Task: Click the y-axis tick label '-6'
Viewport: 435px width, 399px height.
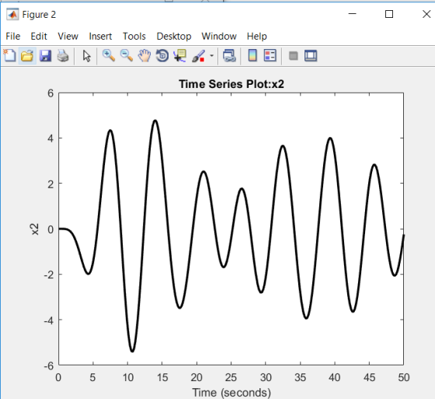Action: click(x=48, y=366)
